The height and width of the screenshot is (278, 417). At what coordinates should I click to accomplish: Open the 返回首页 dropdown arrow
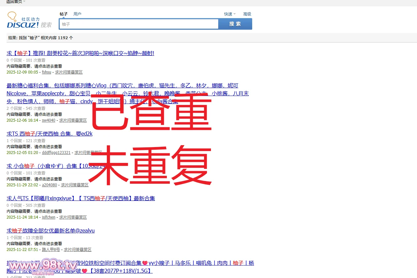coord(24,2)
